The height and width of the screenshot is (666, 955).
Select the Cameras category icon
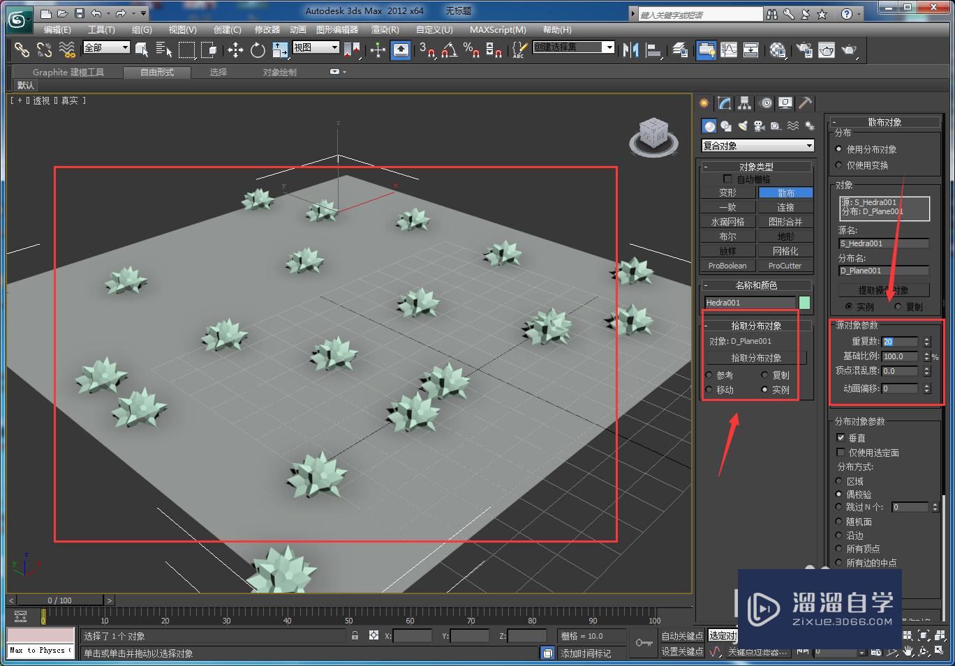760,126
